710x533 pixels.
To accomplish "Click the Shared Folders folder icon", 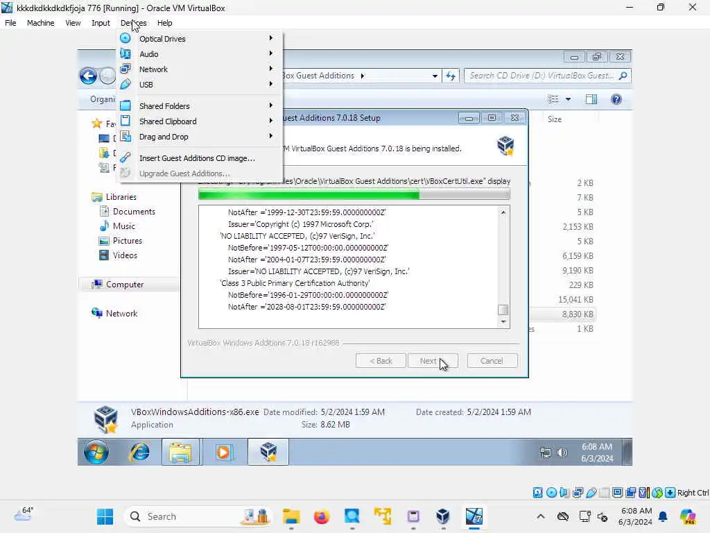I will pyautogui.click(x=125, y=106).
